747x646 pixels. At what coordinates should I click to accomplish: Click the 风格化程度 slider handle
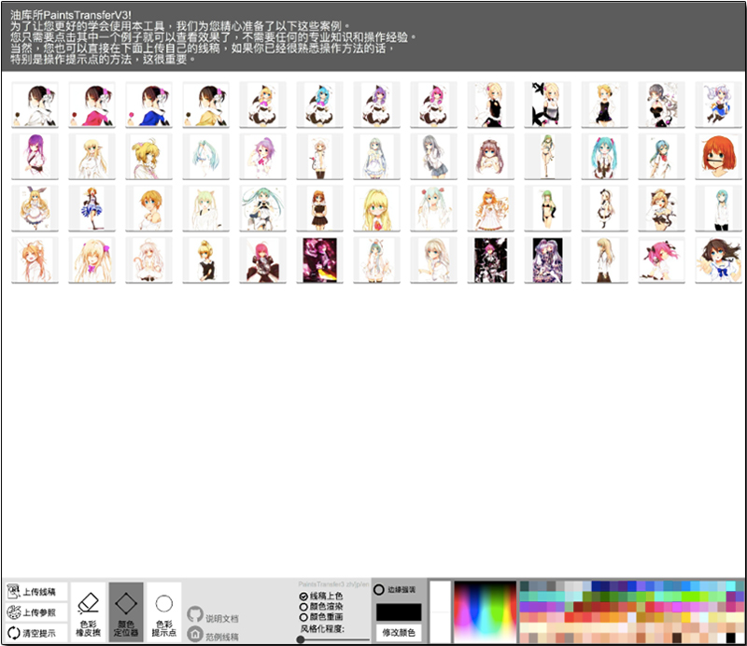point(301,639)
